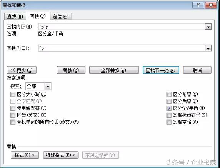This screenshot has width=220, height=168.
Task: Enable the 同音(英文)(K) checkbox
Action: pos(13,115)
